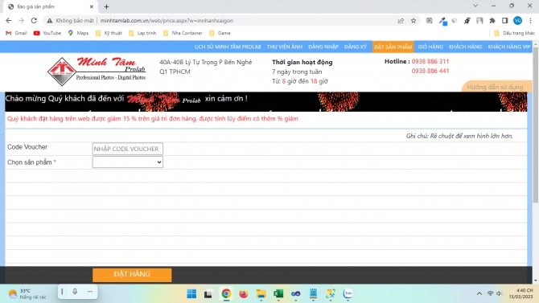The image size is (539, 303).
Task: Open Game bookmark folder
Action: coord(220,33)
